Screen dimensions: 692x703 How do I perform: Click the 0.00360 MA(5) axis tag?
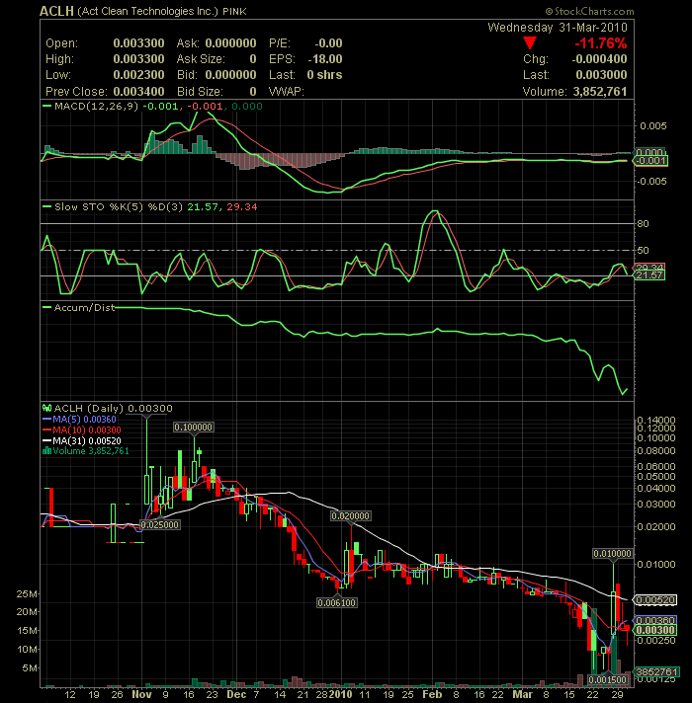655,620
